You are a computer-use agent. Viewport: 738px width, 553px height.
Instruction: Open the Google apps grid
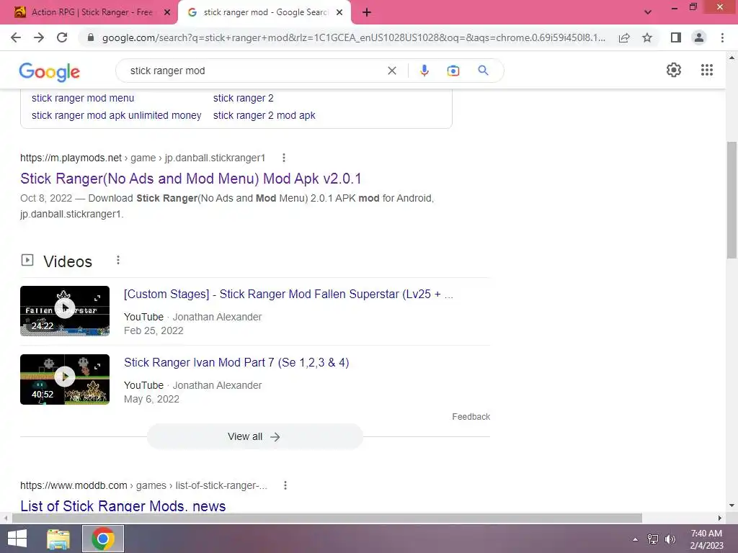pyautogui.click(x=706, y=70)
